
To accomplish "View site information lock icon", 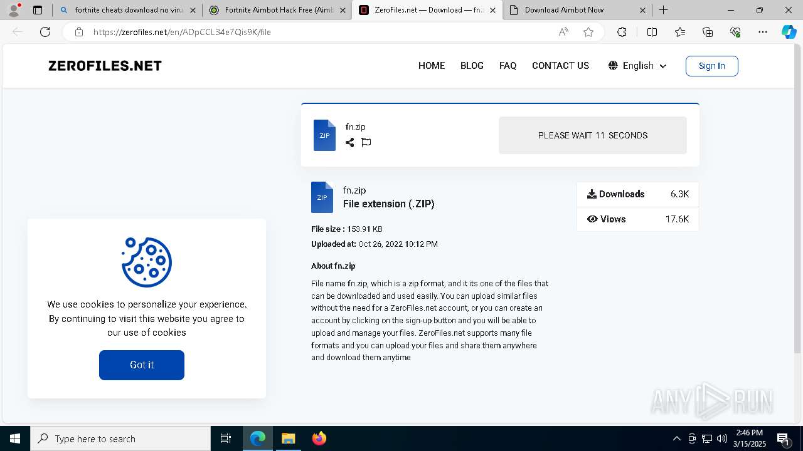I will 79,32.
